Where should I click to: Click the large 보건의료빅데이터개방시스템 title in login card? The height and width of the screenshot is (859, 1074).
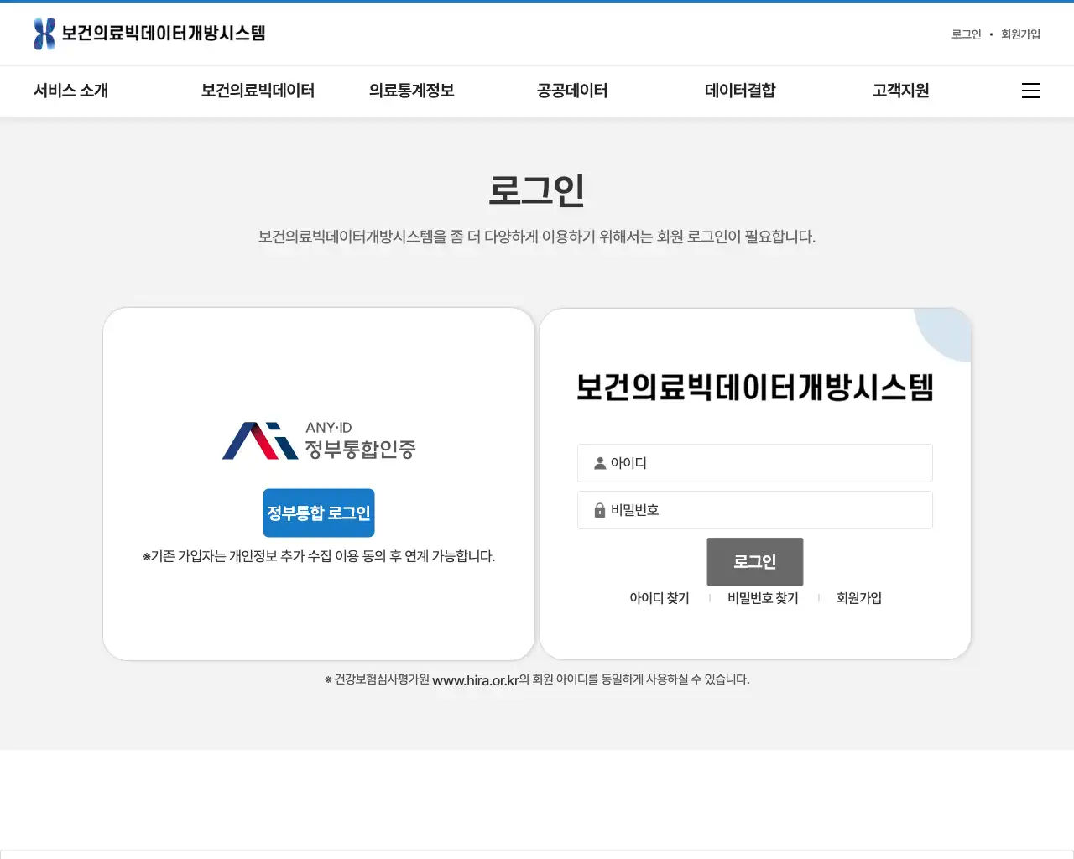(x=755, y=388)
